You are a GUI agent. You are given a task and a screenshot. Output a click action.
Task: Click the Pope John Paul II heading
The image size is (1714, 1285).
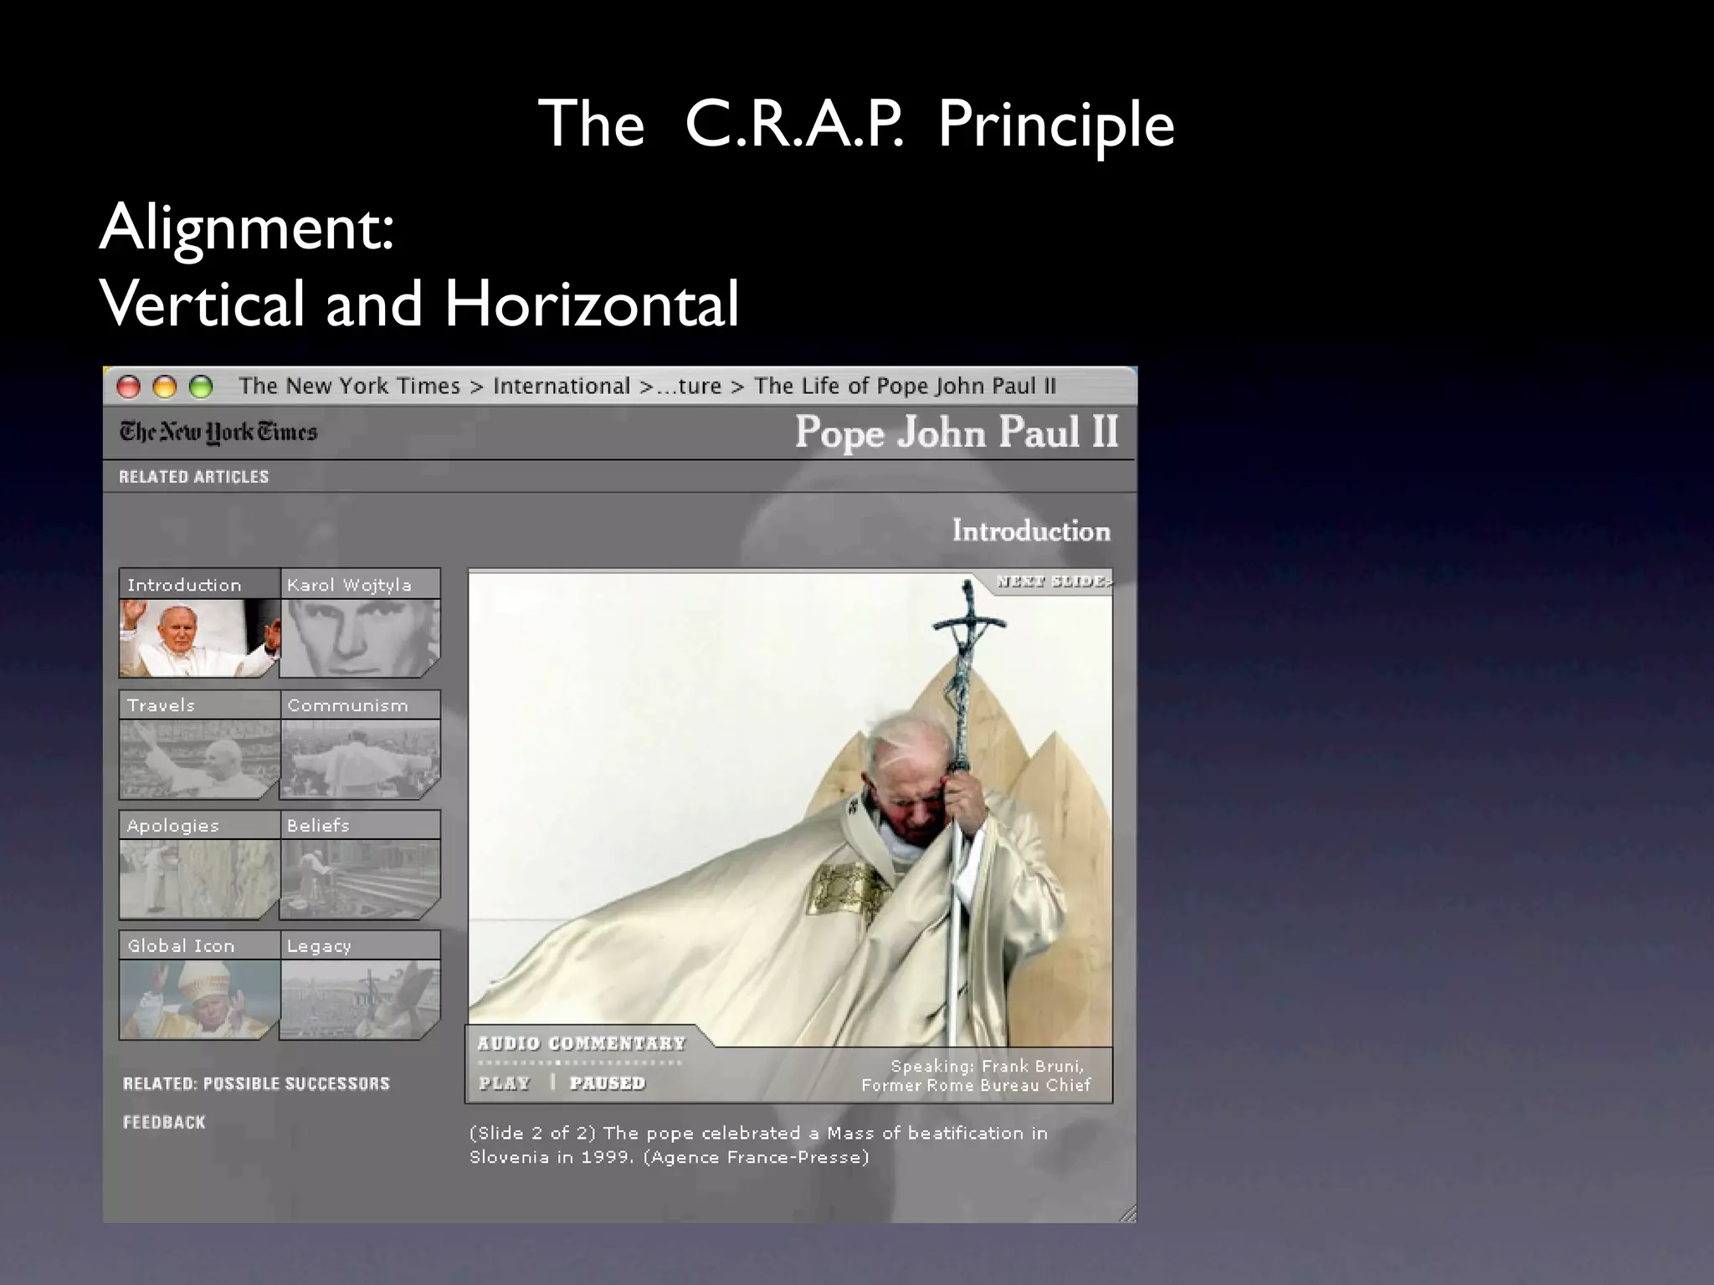click(x=957, y=433)
